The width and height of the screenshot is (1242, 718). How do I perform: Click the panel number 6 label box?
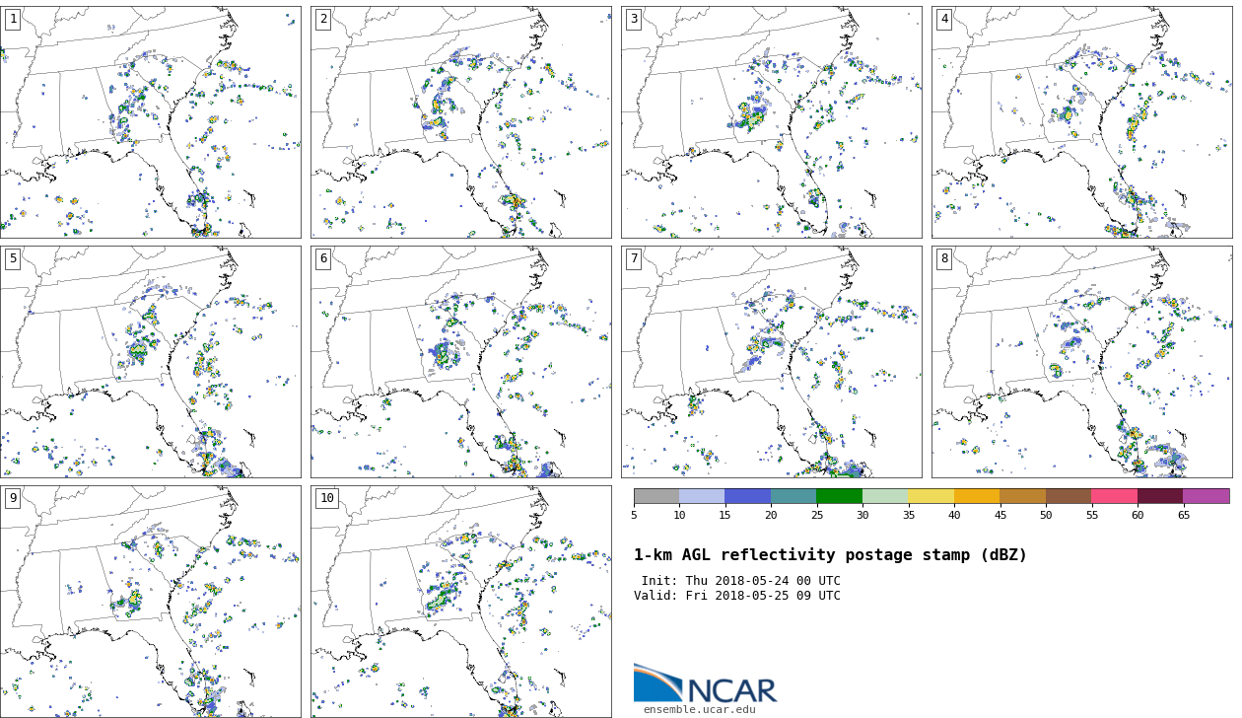click(323, 259)
